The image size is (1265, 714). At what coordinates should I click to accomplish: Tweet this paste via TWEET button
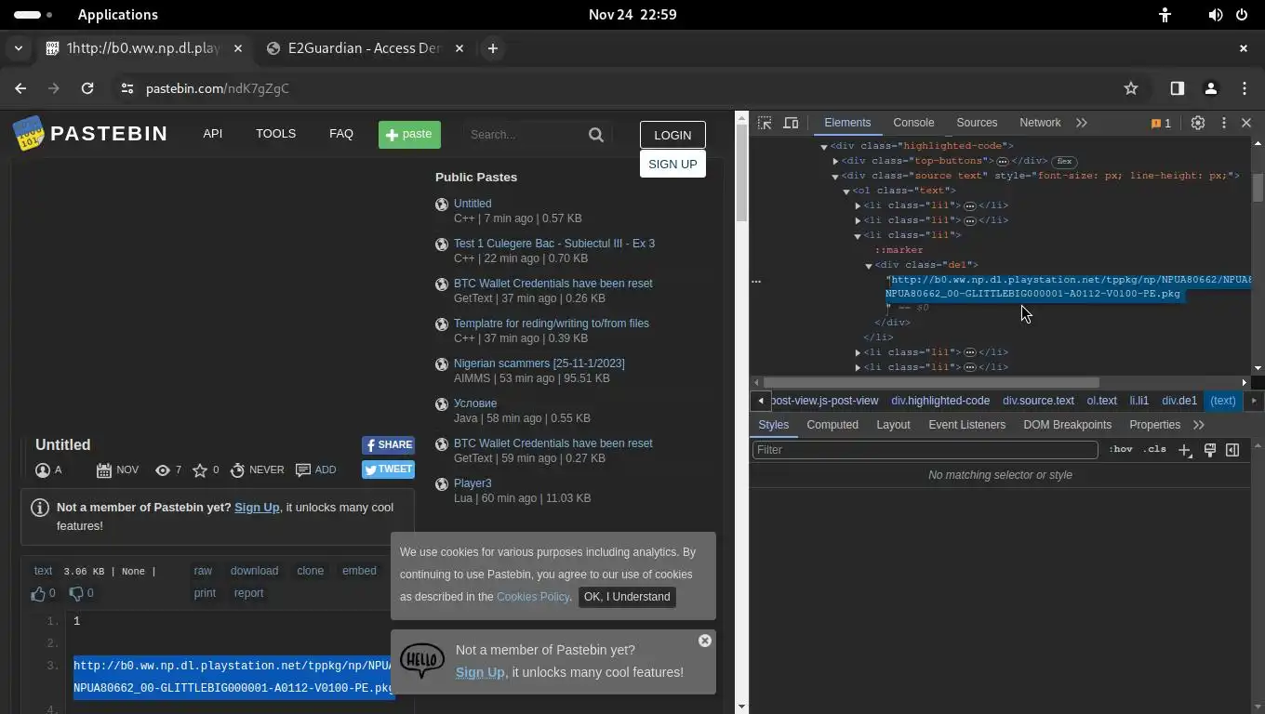pyautogui.click(x=388, y=469)
